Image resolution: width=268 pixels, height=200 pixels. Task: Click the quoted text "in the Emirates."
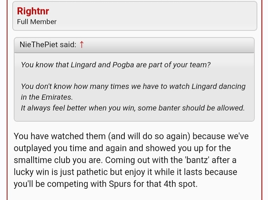point(47,97)
